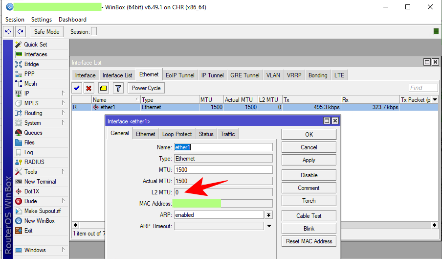Click the horizontal scrollbar left arrow

click(75, 225)
